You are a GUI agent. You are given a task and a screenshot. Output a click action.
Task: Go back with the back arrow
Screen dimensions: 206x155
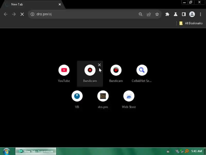pyautogui.click(x=6, y=14)
